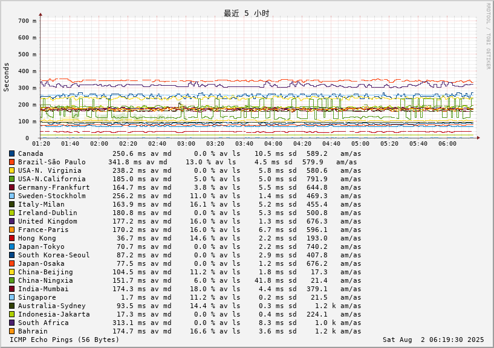Image resolution: width=494 pixels, height=348 pixels.
Task: Click the "South Korea-Seoul" legend label
Action: pyautogui.click(x=54, y=255)
